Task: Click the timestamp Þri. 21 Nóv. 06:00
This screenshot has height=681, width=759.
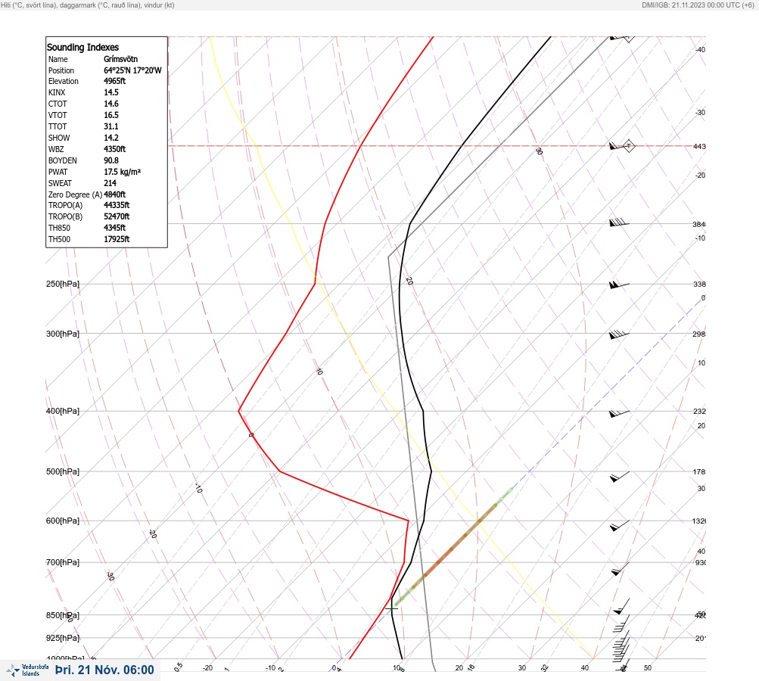Action: pyautogui.click(x=104, y=670)
